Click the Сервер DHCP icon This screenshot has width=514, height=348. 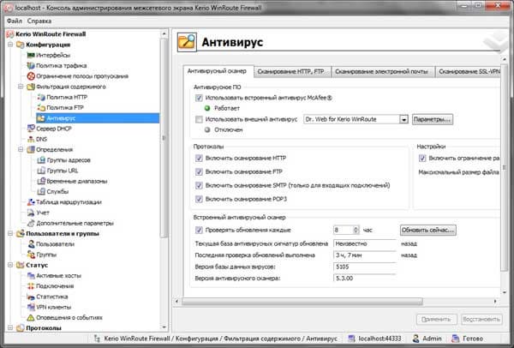31,129
